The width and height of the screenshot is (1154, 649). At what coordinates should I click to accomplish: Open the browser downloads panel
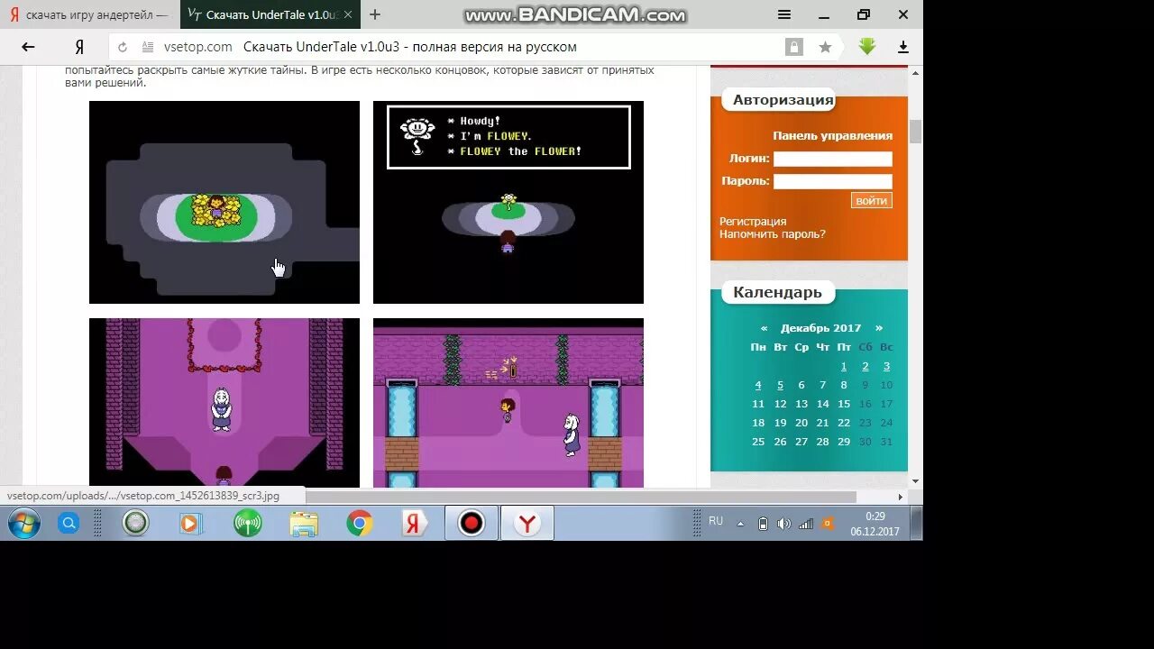tap(902, 47)
